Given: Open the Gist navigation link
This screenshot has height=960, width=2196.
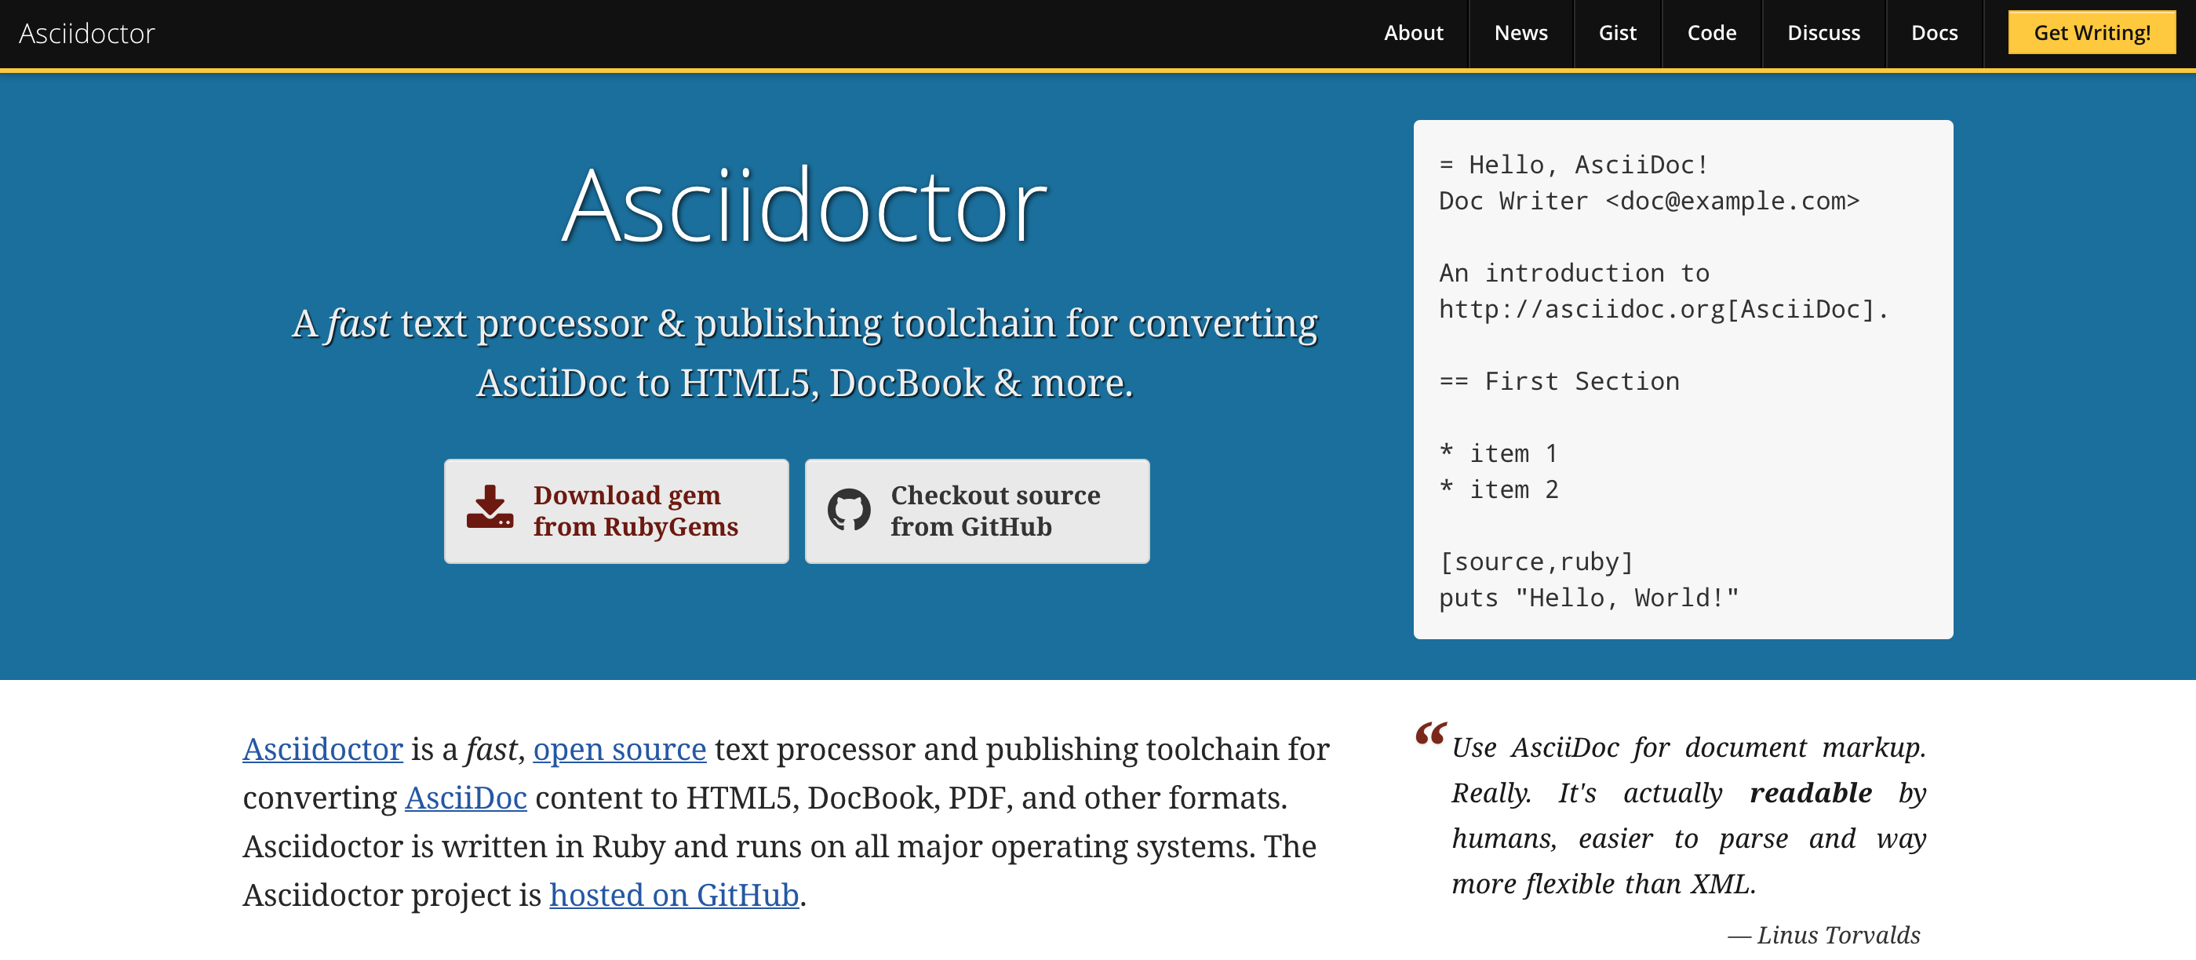Looking at the screenshot, I should (1617, 33).
